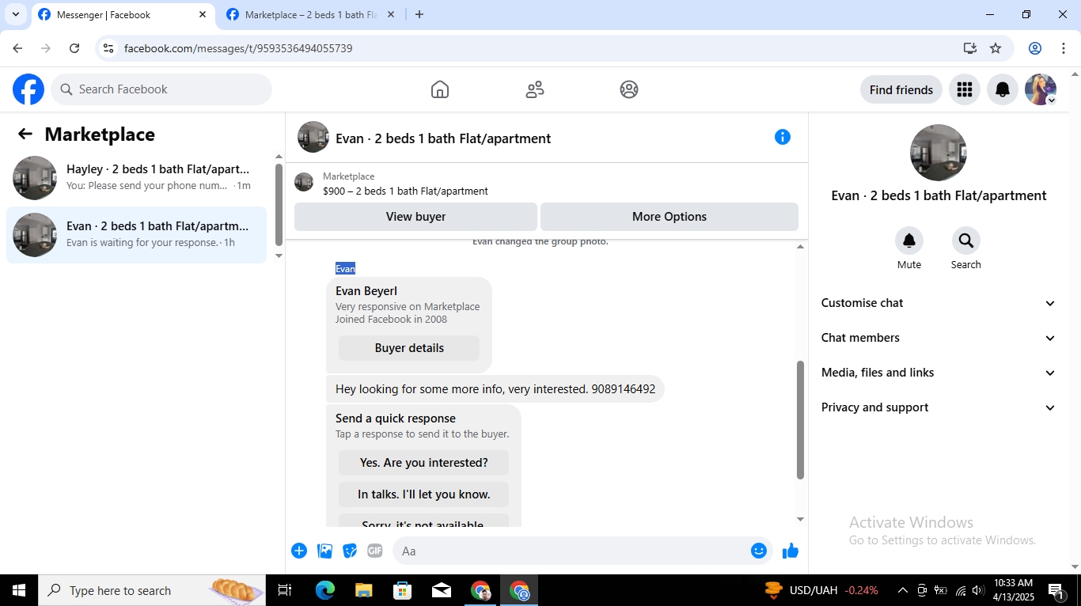Image resolution: width=1081 pixels, height=606 pixels.
Task: Reload the page
Action: click(x=74, y=48)
